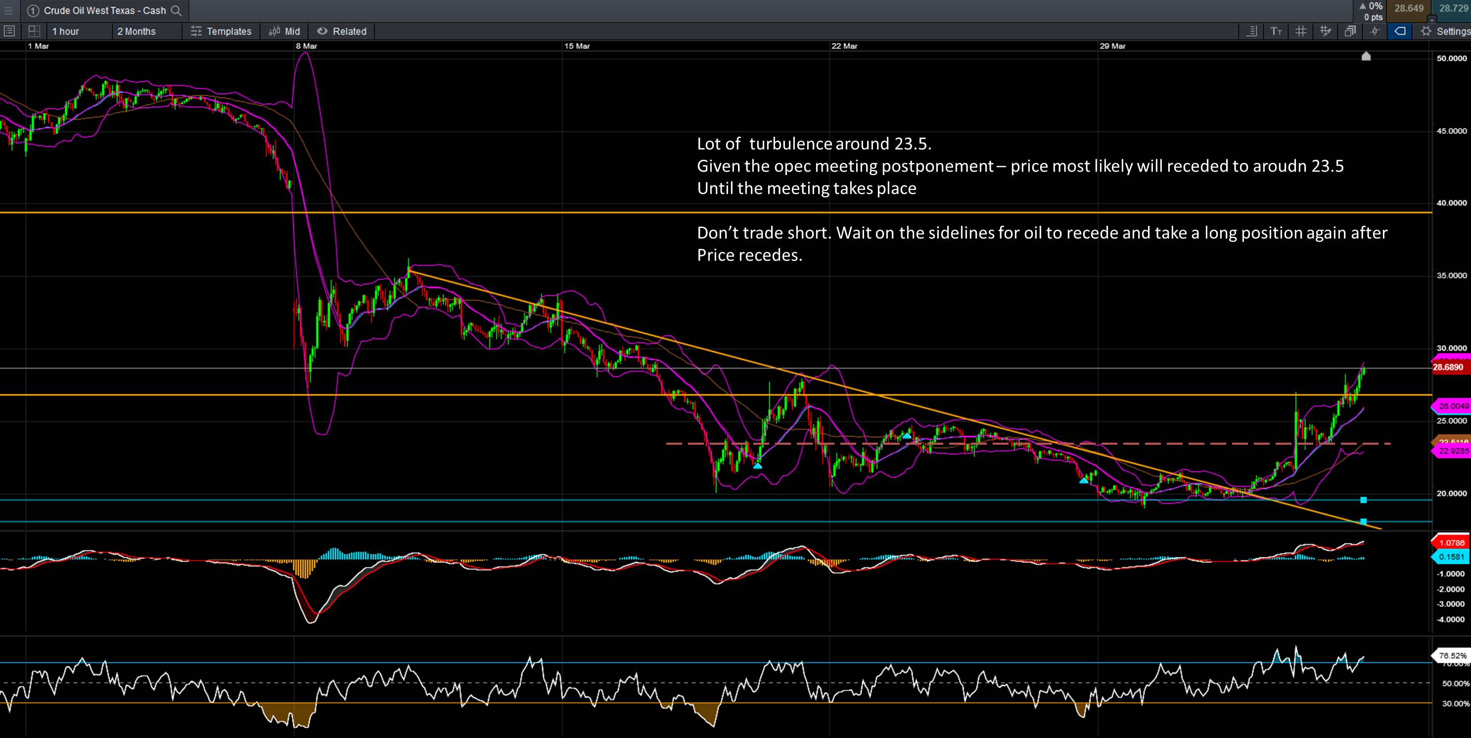The height and width of the screenshot is (738, 1471).
Task: Select the Crude Oil West Texas instrument tab
Action: (x=105, y=10)
